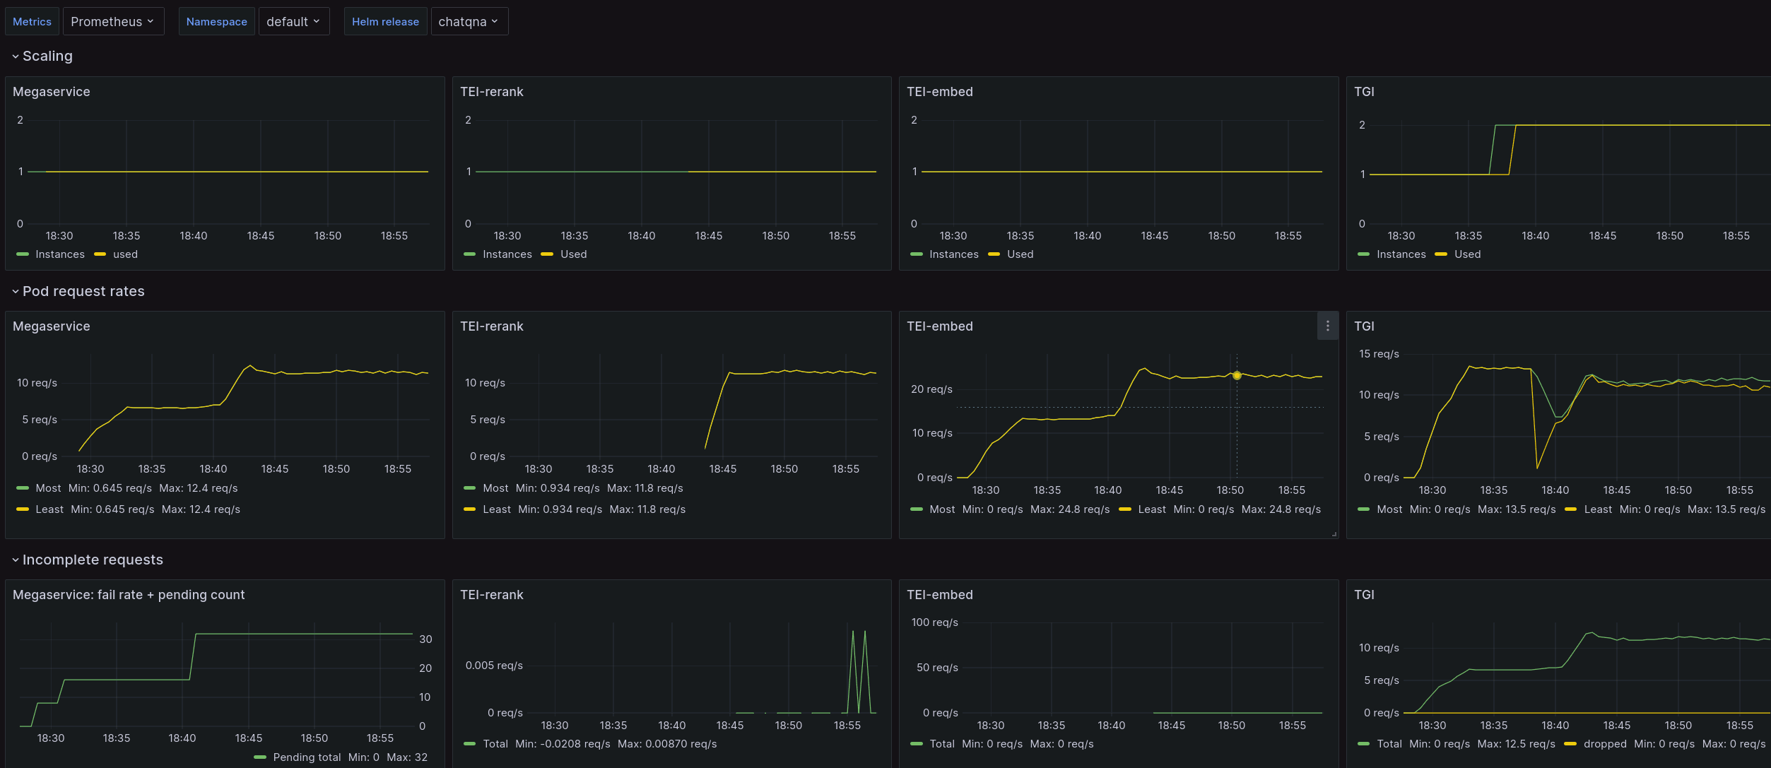Click the resize handle of TEI-embed pod request panel
1771x768 pixels.
tap(1334, 534)
